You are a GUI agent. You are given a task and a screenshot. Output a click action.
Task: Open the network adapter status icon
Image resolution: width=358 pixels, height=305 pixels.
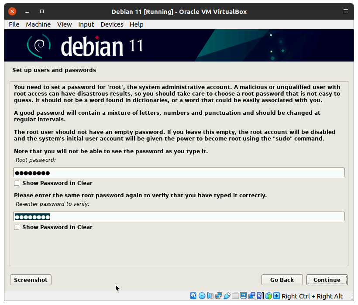coord(218,296)
